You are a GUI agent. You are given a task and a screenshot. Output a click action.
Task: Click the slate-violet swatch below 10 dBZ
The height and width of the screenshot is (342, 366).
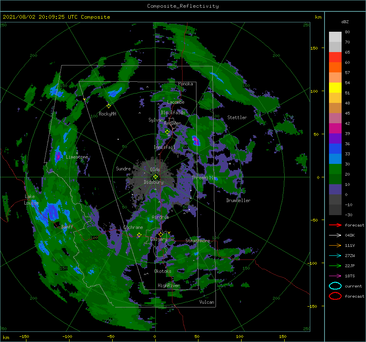335,190
